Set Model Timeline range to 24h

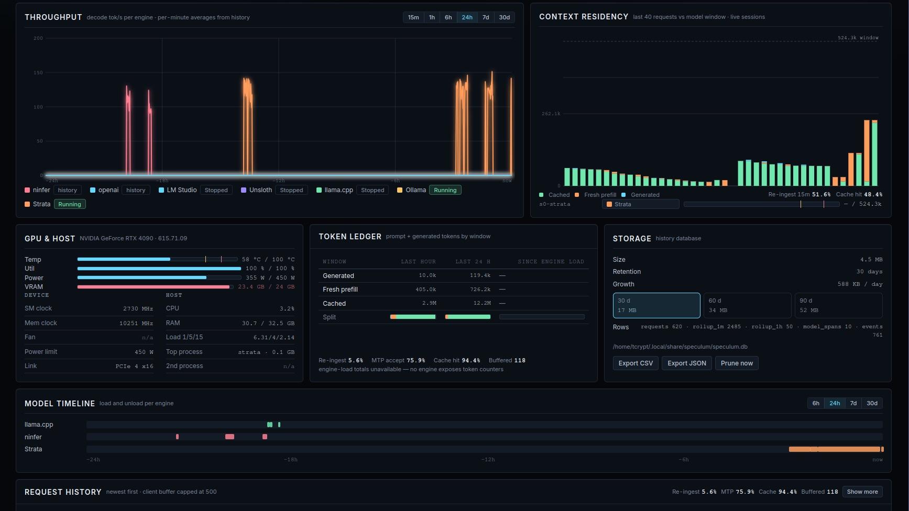835,403
